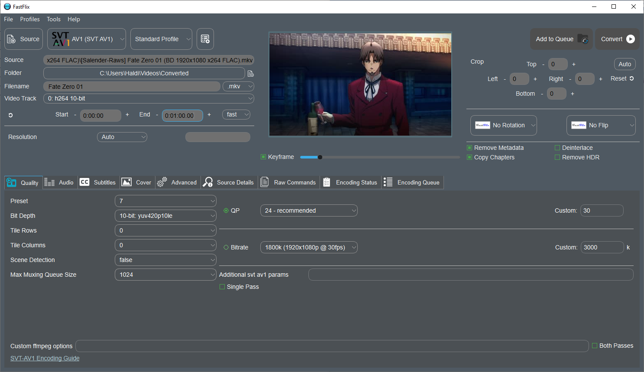644x372 pixels.
Task: Toggle the Keyframe checkbox
Action: tap(263, 157)
